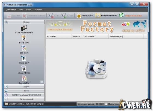Screen dimensions: 153x111
Task: Expand the Расширенный section
Action: (24, 99)
